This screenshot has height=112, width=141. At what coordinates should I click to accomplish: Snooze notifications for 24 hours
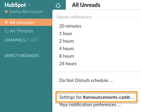[68, 64]
